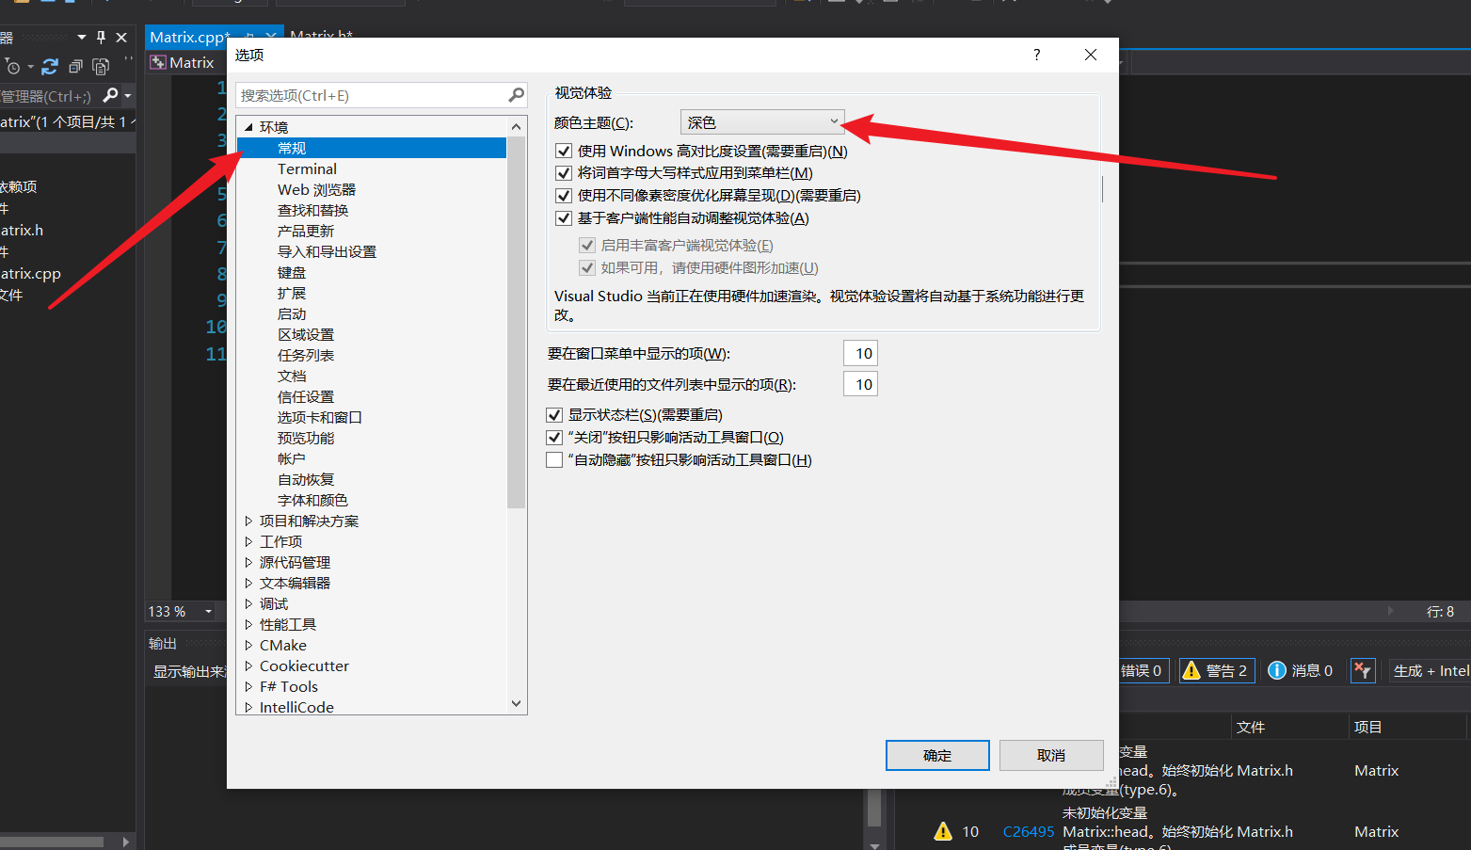Toggle close button affects active tool window only
Viewport: 1471px width, 850px height.
[554, 438]
